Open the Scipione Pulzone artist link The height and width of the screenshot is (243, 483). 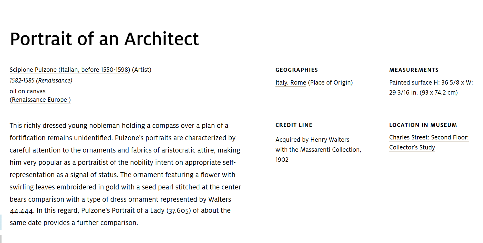click(x=70, y=70)
